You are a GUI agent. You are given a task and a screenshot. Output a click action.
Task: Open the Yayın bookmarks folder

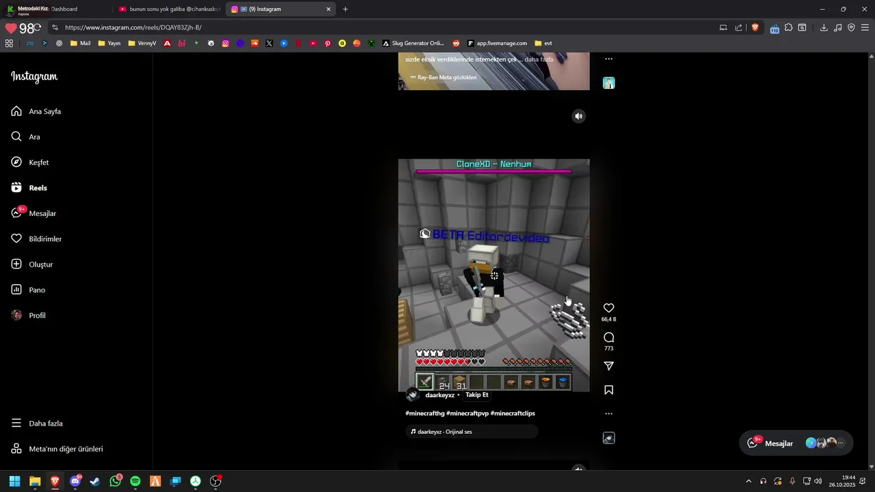109,43
